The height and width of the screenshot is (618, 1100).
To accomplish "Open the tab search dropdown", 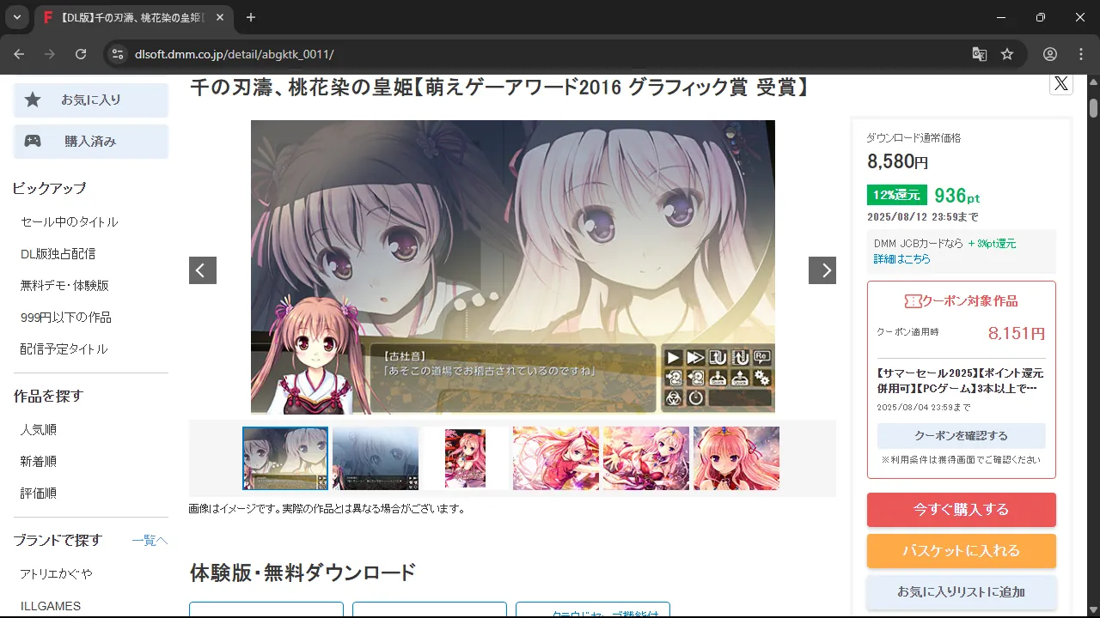I will [16, 17].
